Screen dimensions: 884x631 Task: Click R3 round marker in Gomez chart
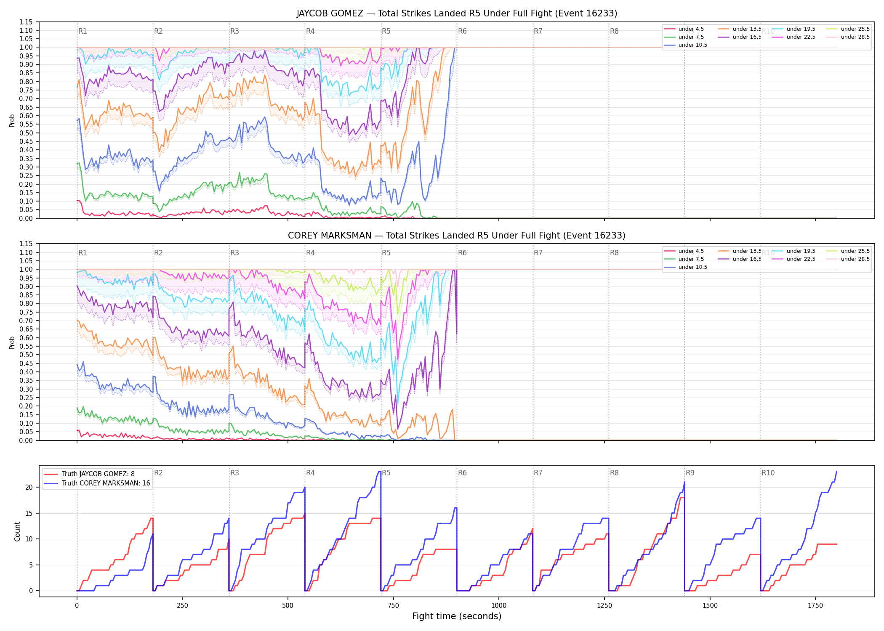point(234,31)
